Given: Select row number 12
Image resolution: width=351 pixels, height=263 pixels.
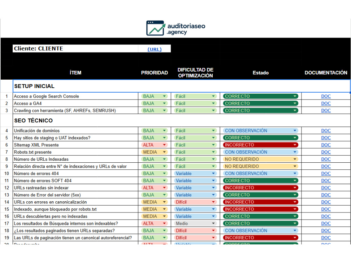Looking at the screenshot, I should [x=7, y=188].
